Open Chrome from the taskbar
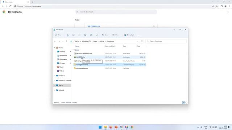This screenshot has width=232, height=130. tap(132, 127)
